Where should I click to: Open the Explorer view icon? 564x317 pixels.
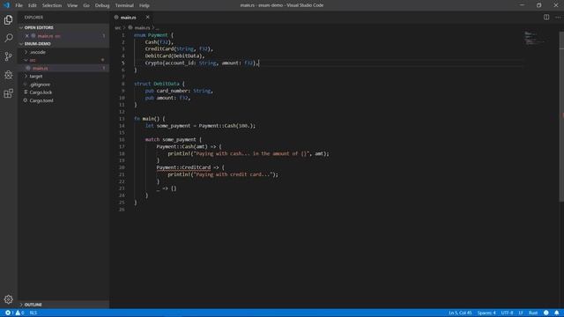pyautogui.click(x=8, y=19)
